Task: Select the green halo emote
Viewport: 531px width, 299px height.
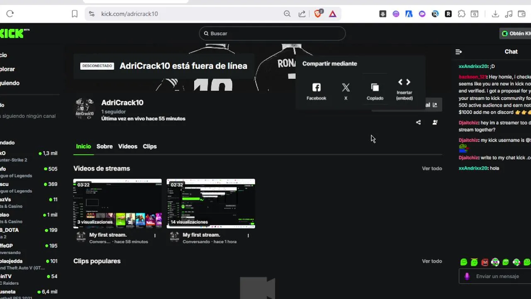Action: [474, 262]
